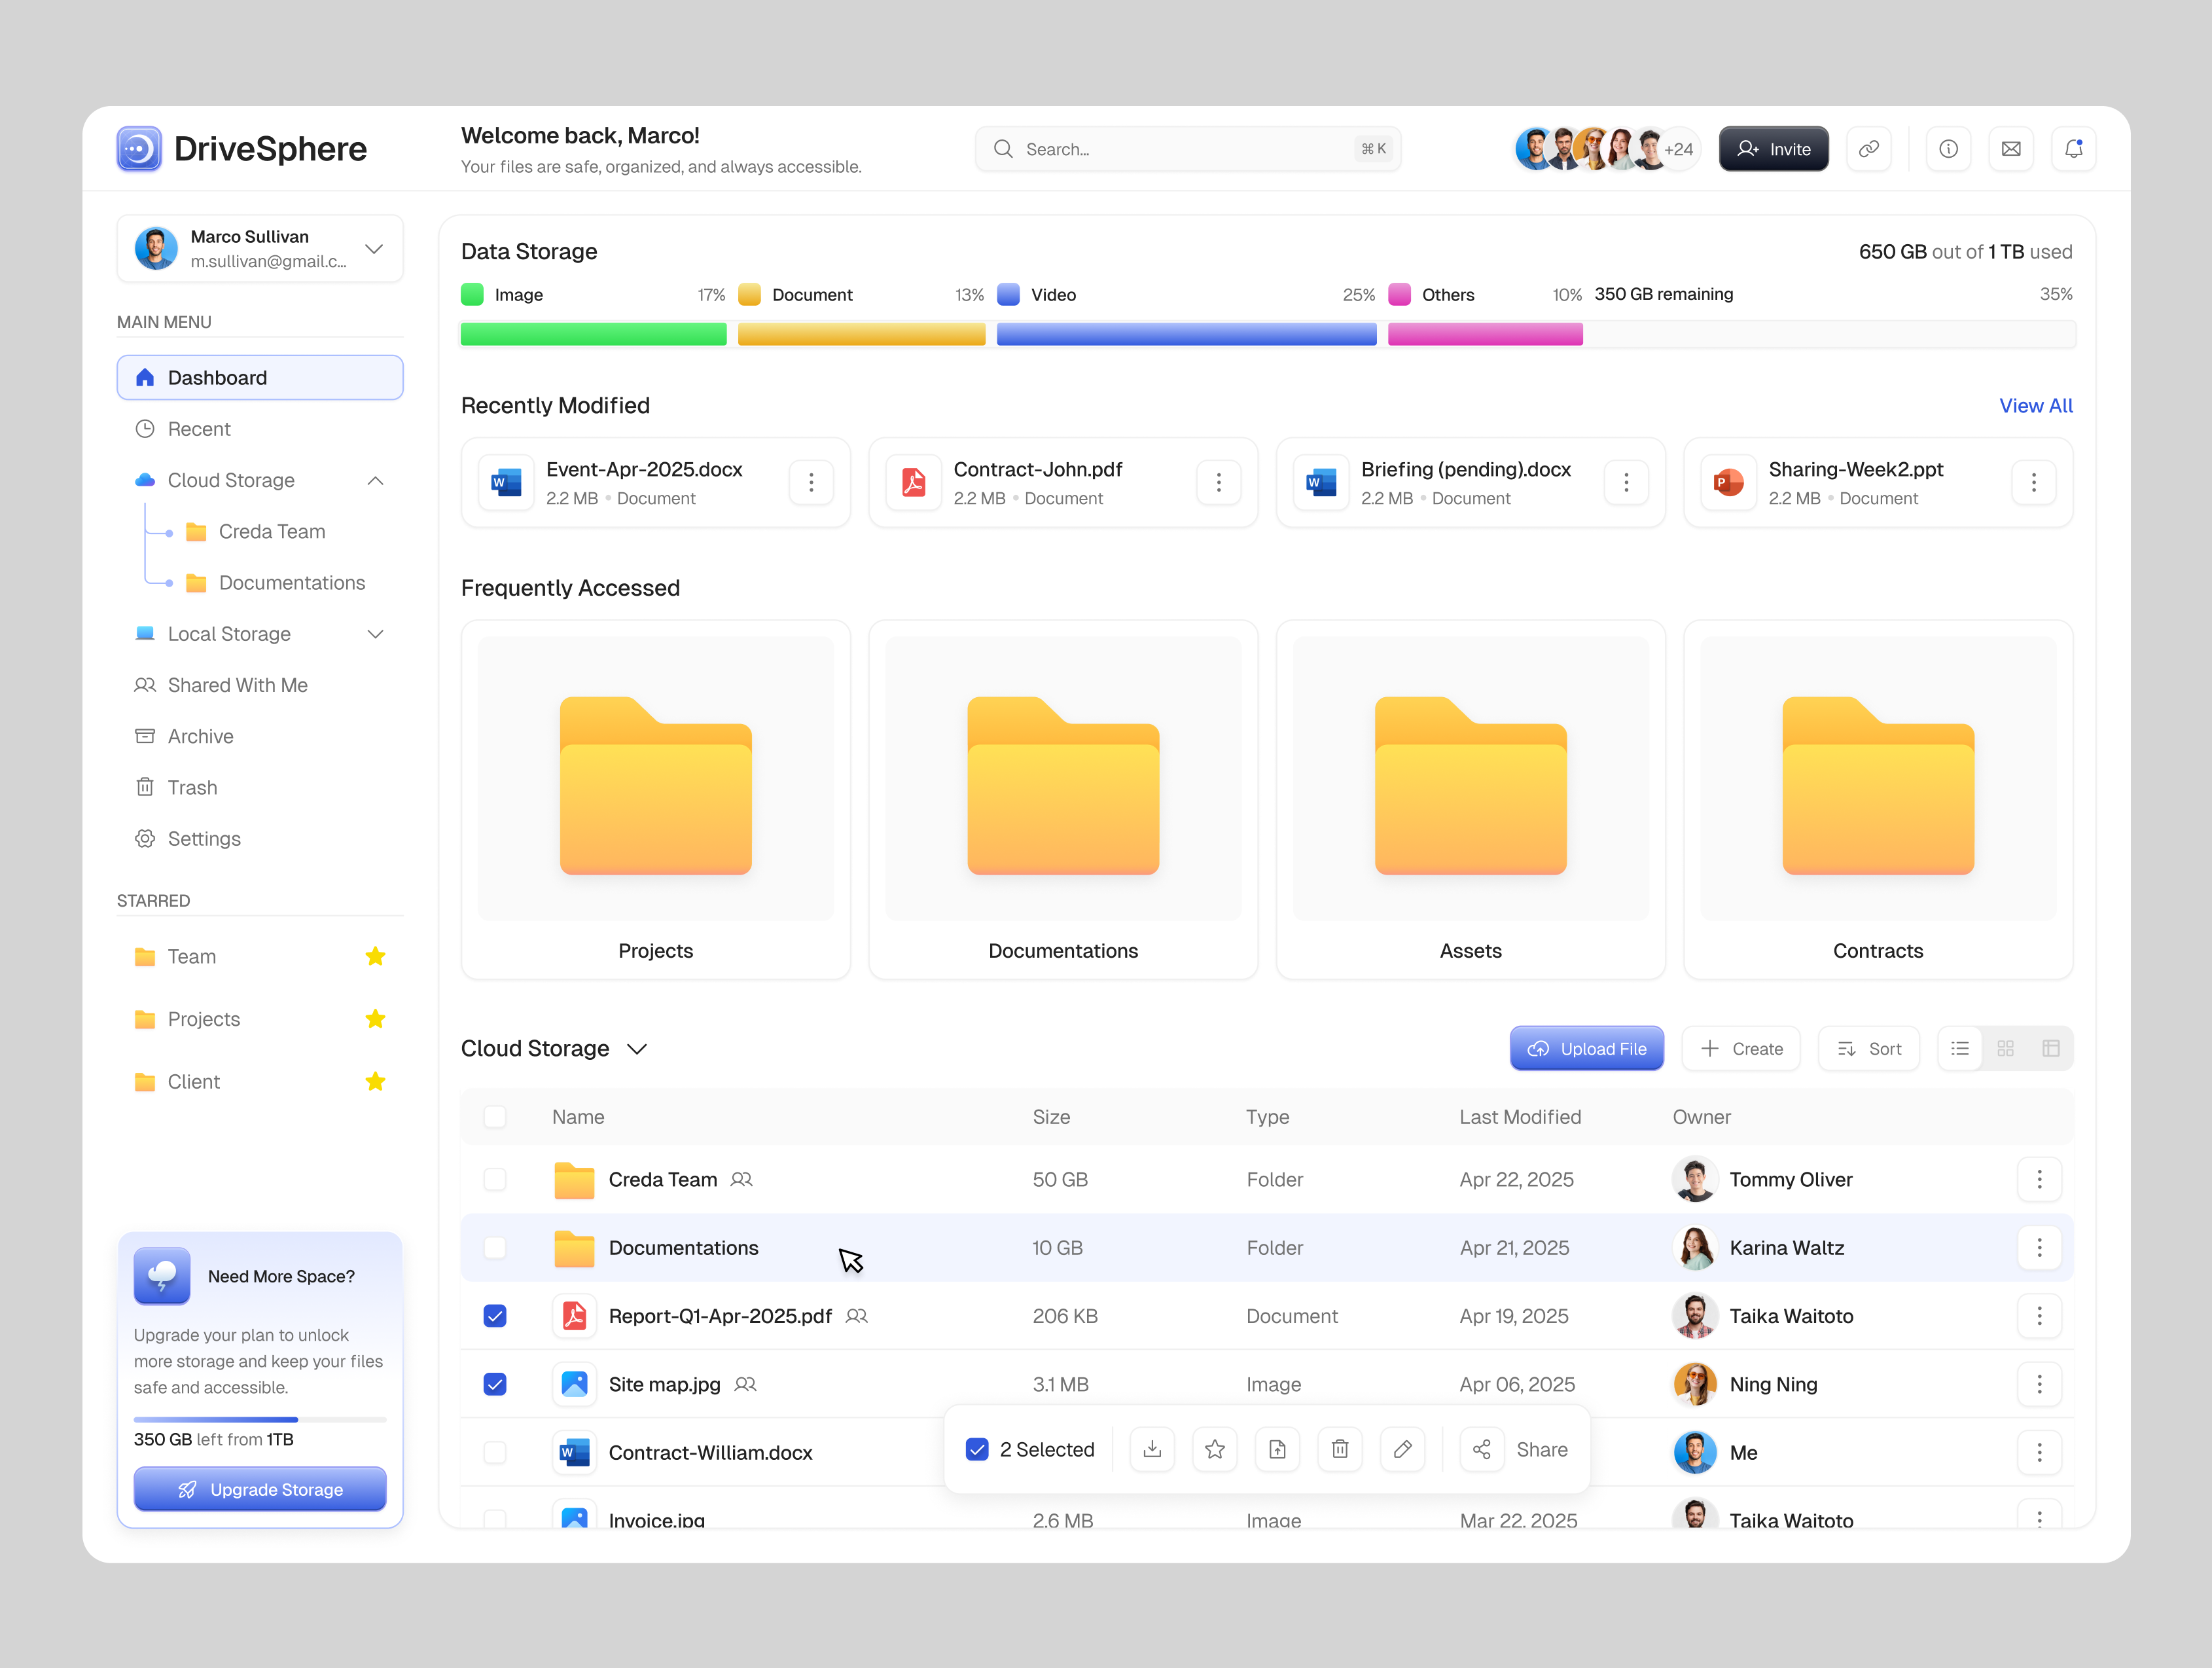
Task: Click the download icon in the selection toolbar
Action: (1152, 1449)
